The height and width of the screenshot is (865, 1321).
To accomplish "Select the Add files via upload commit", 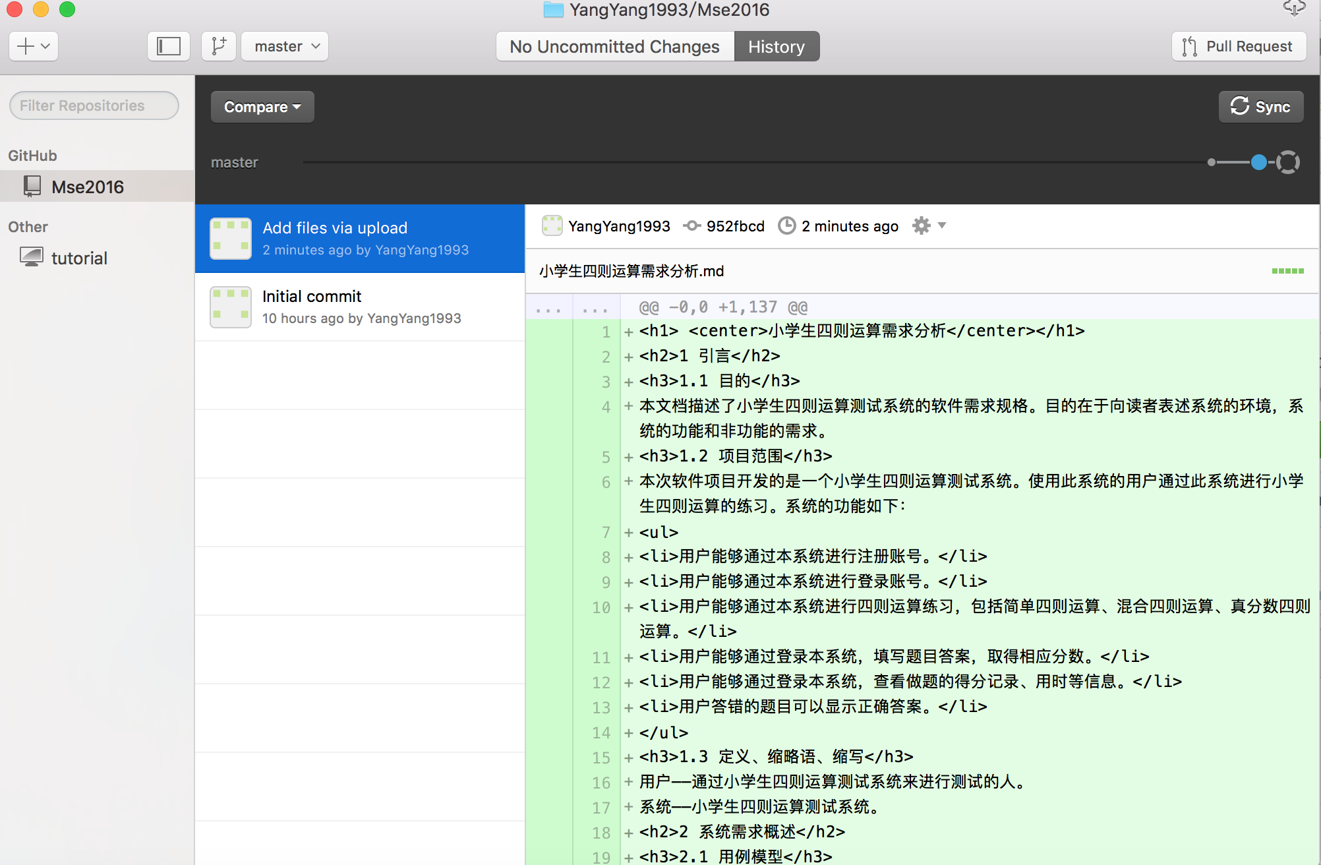I will click(360, 238).
